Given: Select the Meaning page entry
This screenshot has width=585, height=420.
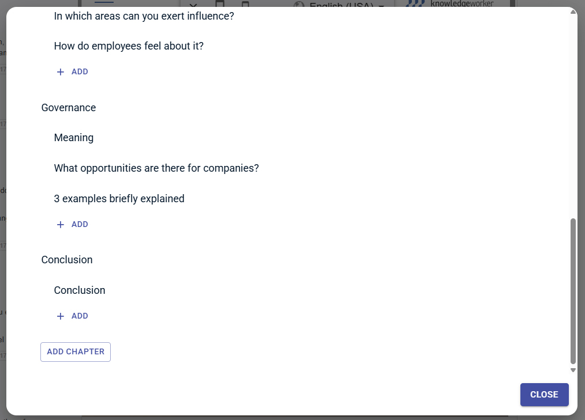Looking at the screenshot, I should click(74, 138).
